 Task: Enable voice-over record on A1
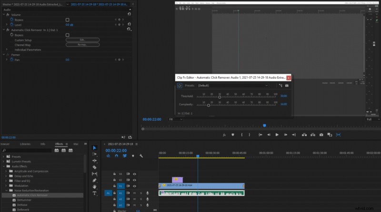pyautogui.click(x=148, y=193)
